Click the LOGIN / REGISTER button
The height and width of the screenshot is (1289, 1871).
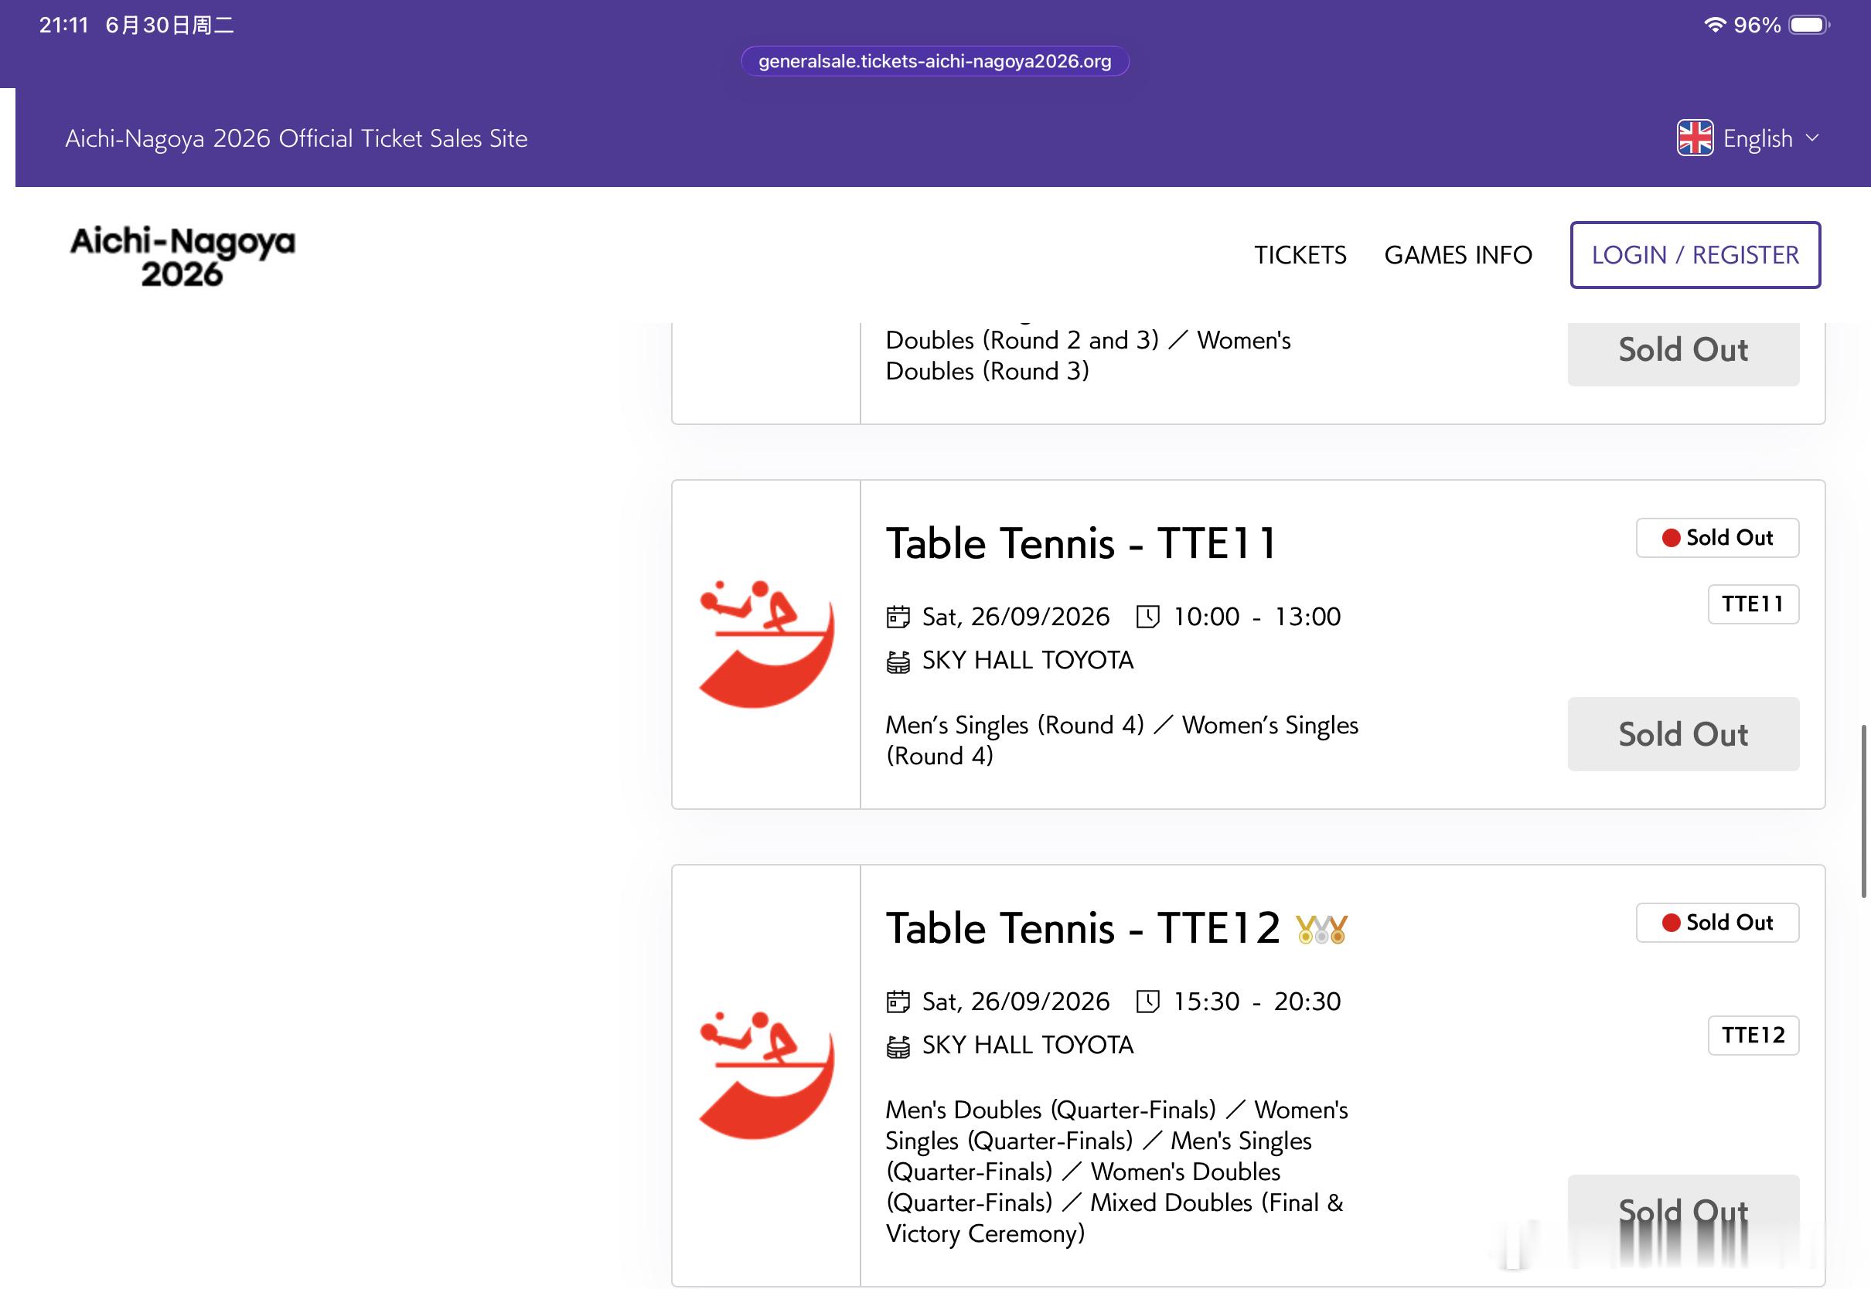coord(1695,255)
